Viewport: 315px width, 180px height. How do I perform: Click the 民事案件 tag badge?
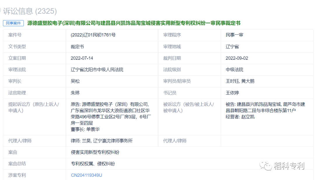pos(13,23)
